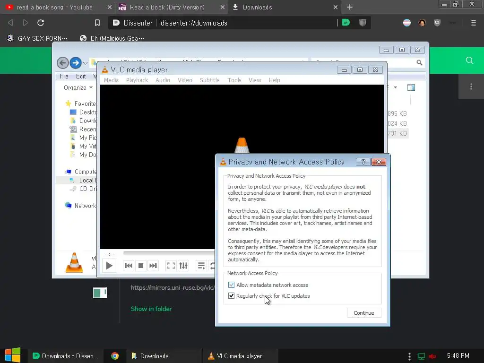
Task: Open VLC Help menu
Action: [274, 80]
